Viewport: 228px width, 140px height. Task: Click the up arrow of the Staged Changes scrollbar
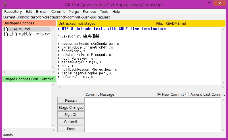[x=53, y=85]
